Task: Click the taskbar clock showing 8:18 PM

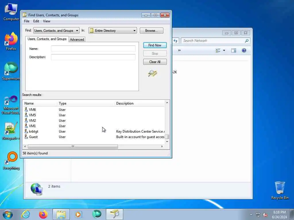Action: point(279,215)
